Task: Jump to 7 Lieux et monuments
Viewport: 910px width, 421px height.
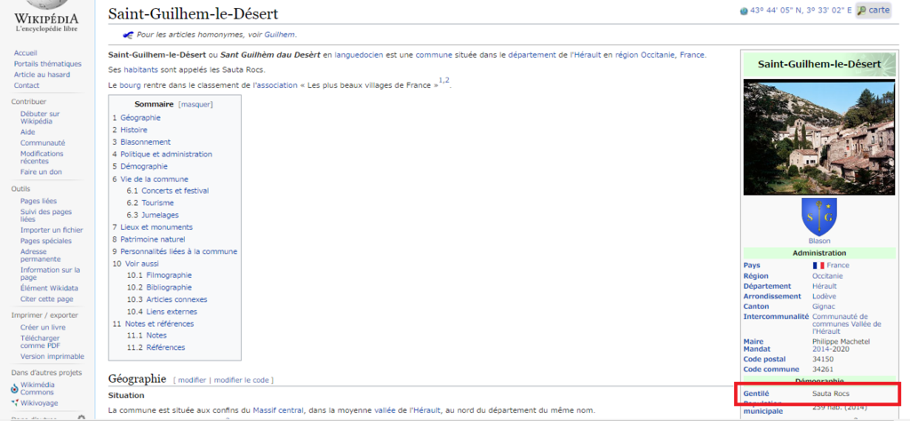Action: [x=153, y=227]
